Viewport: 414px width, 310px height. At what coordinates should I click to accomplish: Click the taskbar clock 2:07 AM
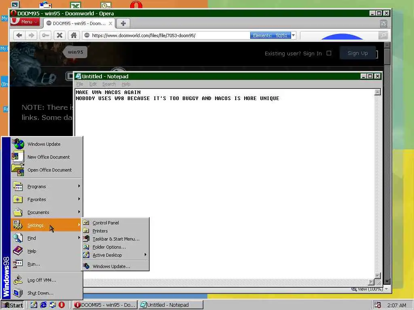pos(397,305)
